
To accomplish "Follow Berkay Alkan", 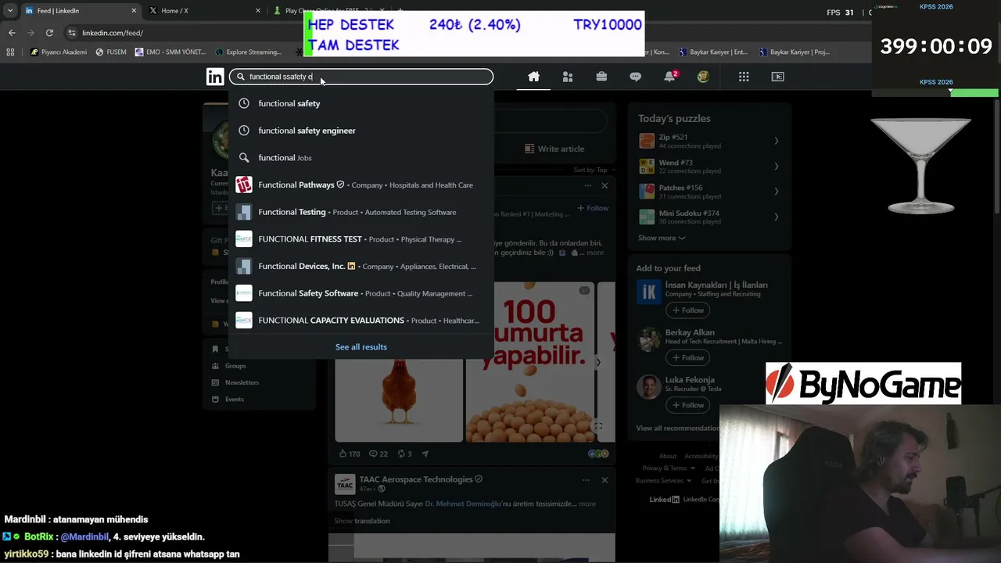I will pyautogui.click(x=687, y=357).
